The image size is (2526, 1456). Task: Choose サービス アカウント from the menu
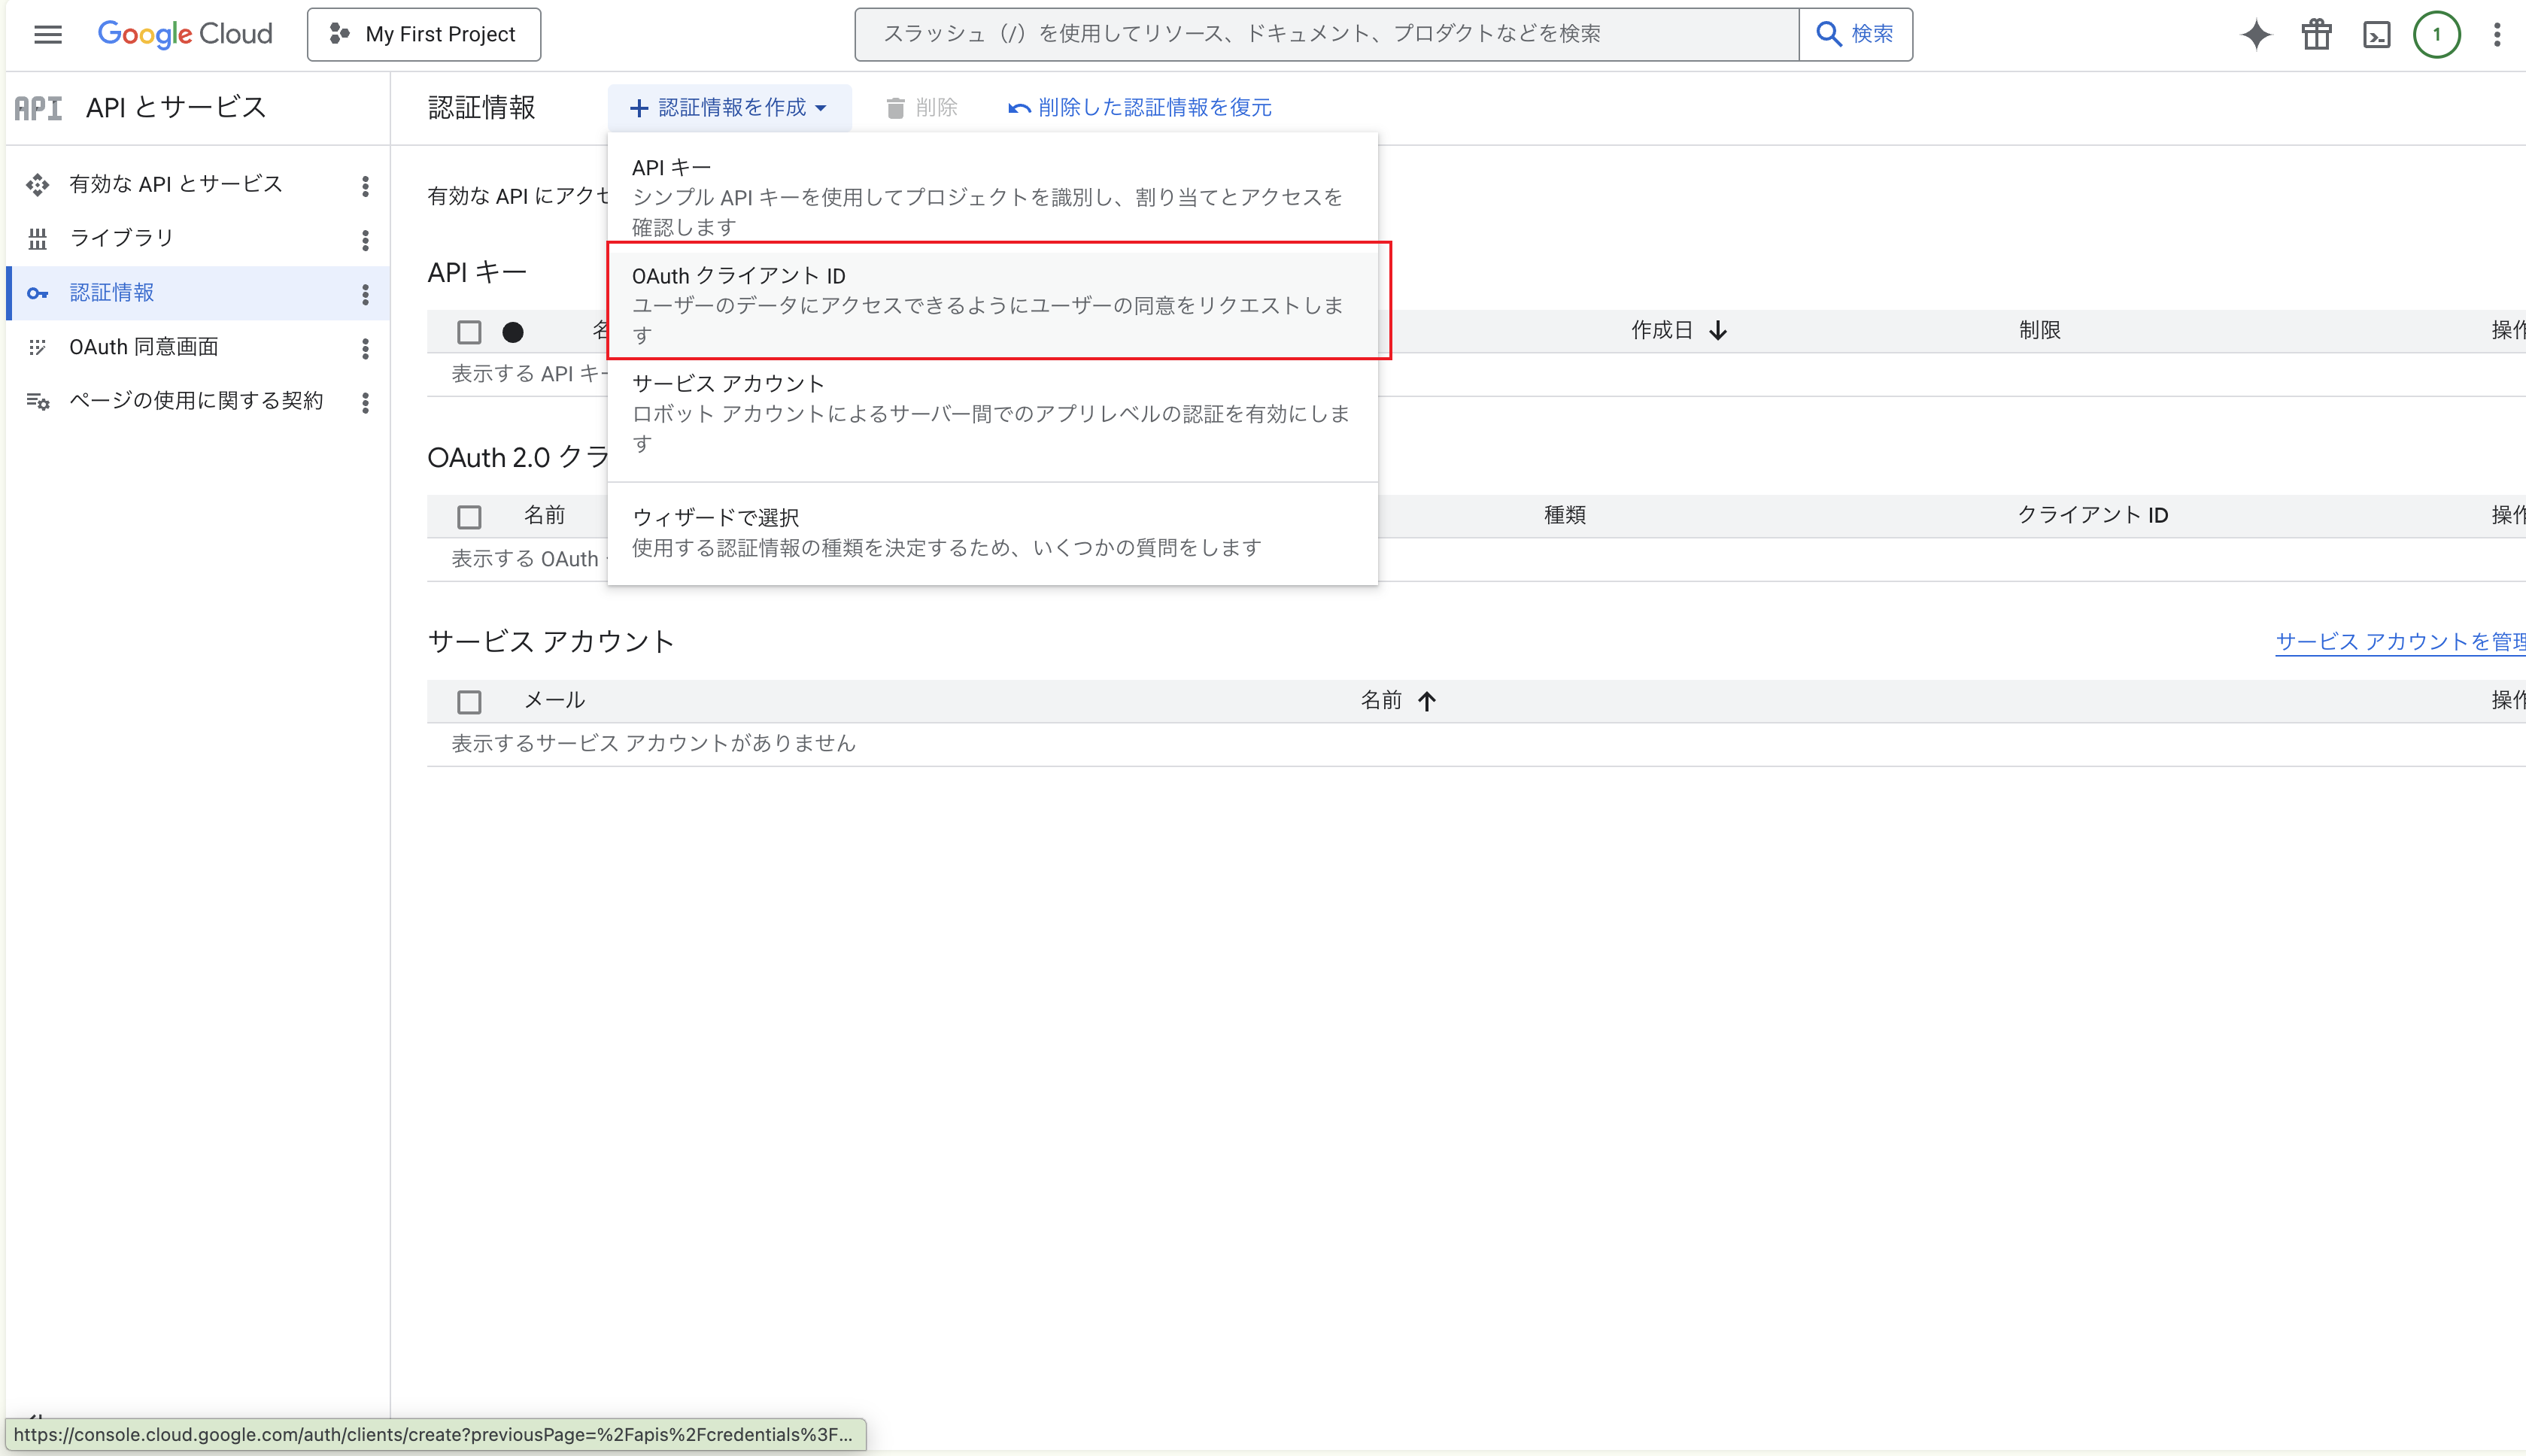[x=992, y=412]
